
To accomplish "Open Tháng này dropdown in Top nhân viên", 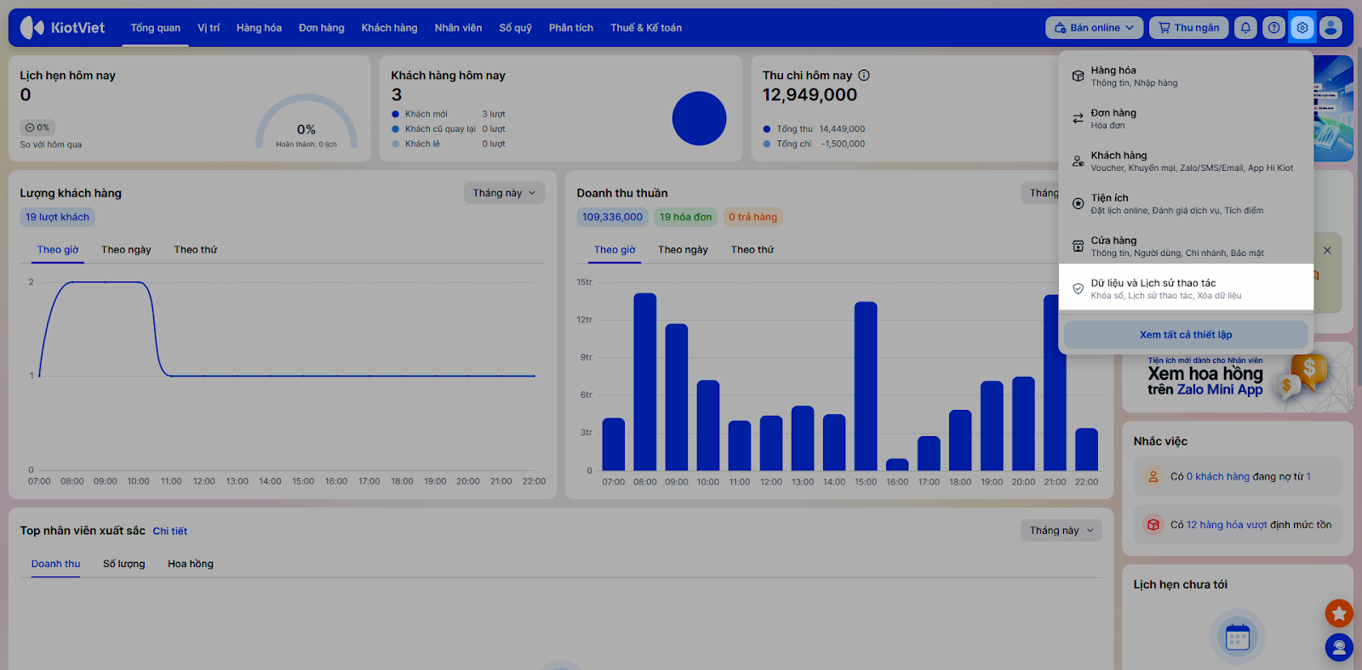I will [x=1061, y=531].
